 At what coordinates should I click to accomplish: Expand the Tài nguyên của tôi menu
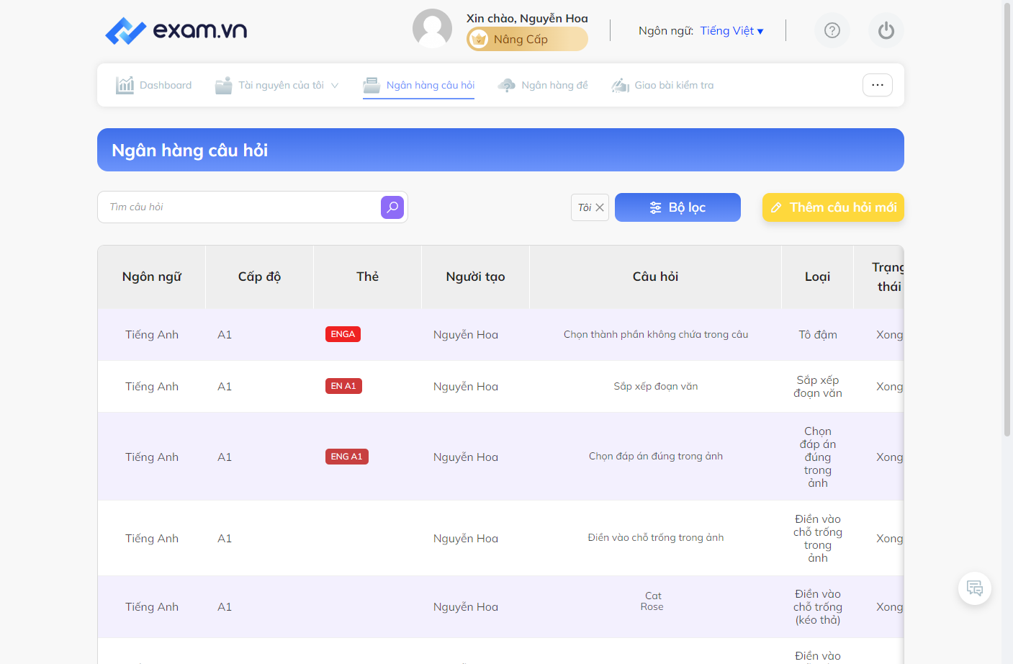click(277, 85)
